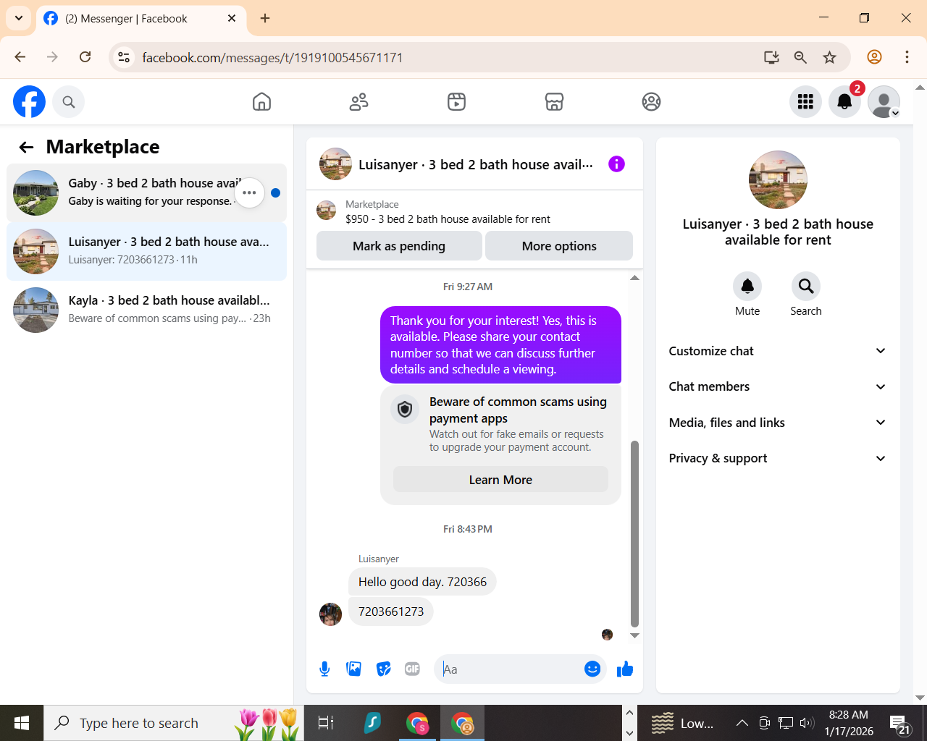
Task: Click the taskbar volume speaker icon
Action: [807, 723]
